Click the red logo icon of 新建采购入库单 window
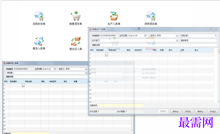220x134 pixels. [x=4, y=63]
